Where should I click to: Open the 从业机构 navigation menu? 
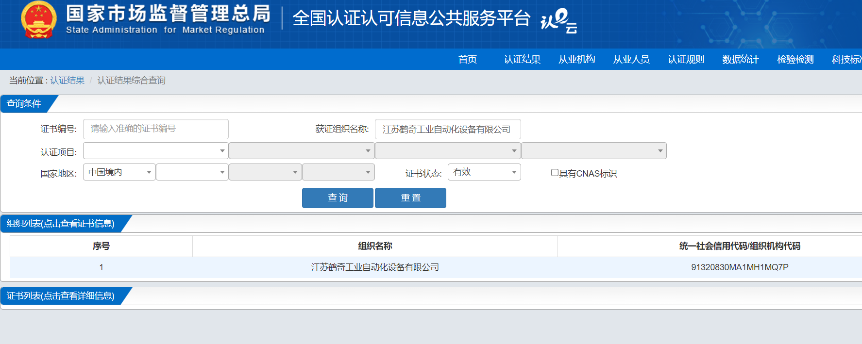point(577,59)
